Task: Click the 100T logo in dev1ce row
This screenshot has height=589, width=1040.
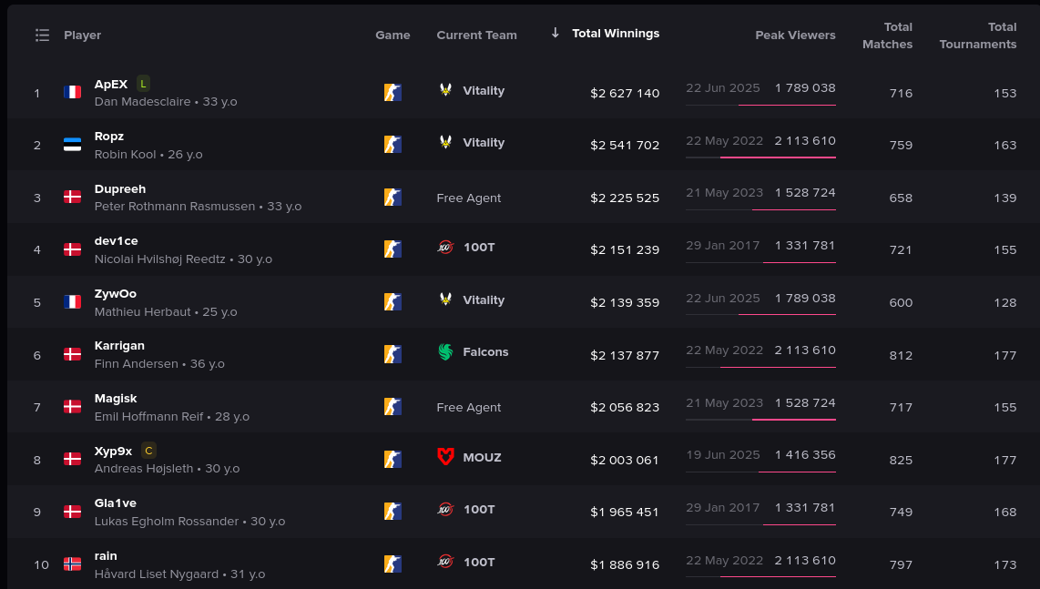Action: [445, 248]
